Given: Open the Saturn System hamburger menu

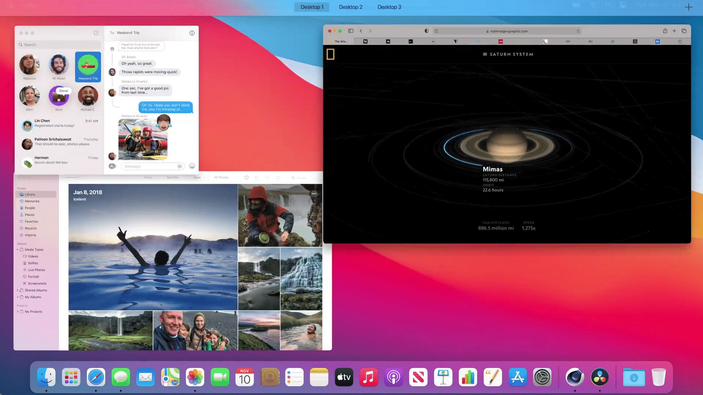Looking at the screenshot, I should [484, 54].
